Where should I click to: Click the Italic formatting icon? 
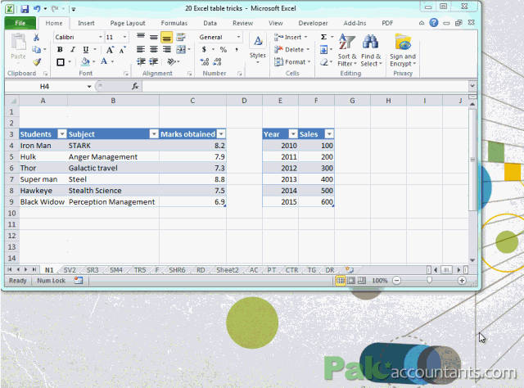tap(72, 50)
